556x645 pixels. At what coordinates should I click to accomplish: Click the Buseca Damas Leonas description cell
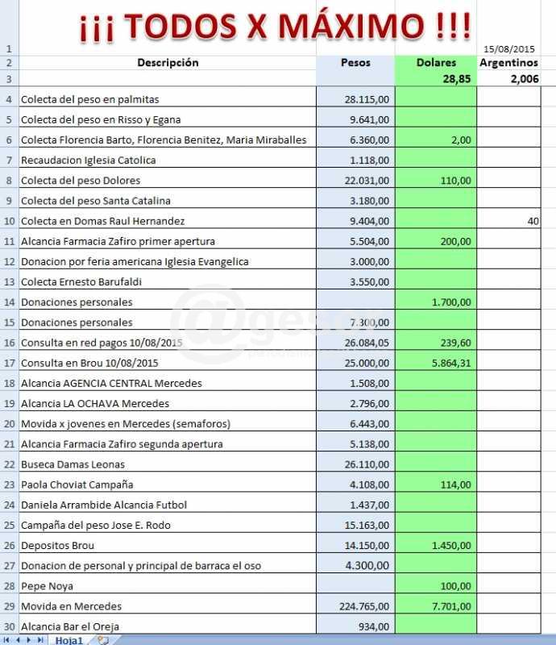click(x=168, y=464)
